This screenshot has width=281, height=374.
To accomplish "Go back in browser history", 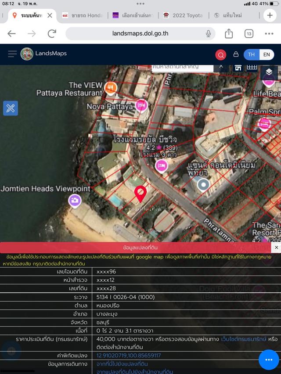I will click(11, 34).
